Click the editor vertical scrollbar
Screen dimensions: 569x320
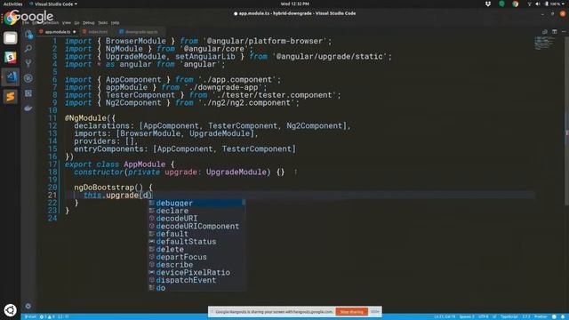pos(567,120)
